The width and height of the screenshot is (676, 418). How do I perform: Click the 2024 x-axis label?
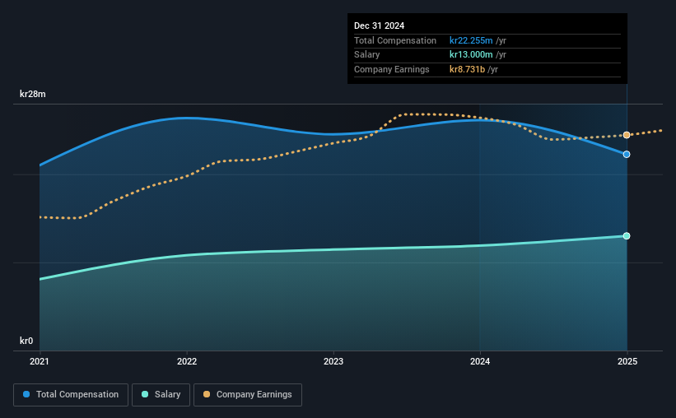click(480, 361)
